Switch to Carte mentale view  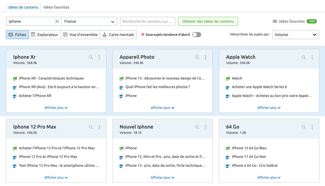click(118, 35)
